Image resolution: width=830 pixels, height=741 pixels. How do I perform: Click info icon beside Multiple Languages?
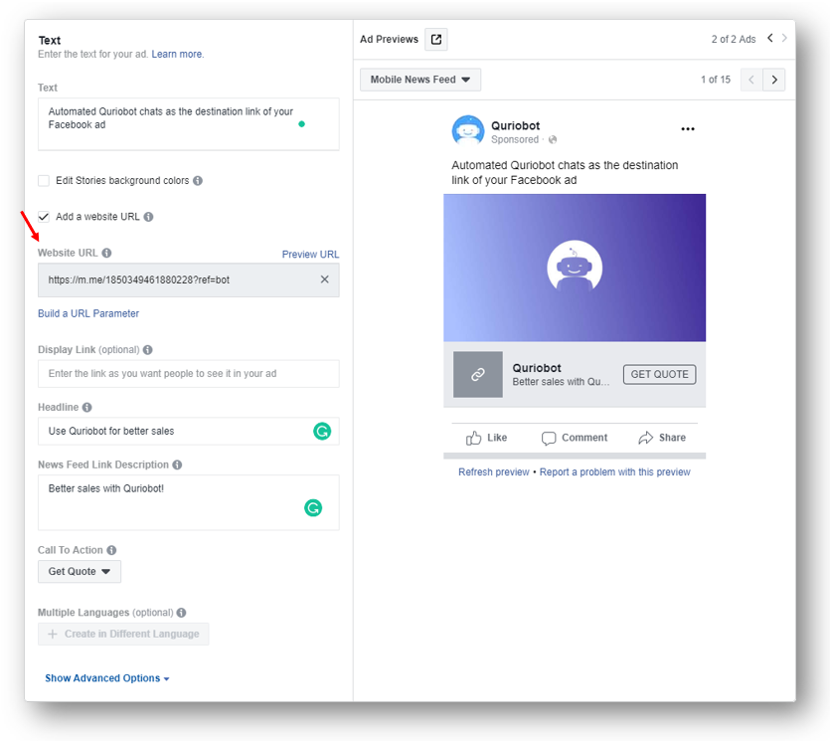point(182,613)
